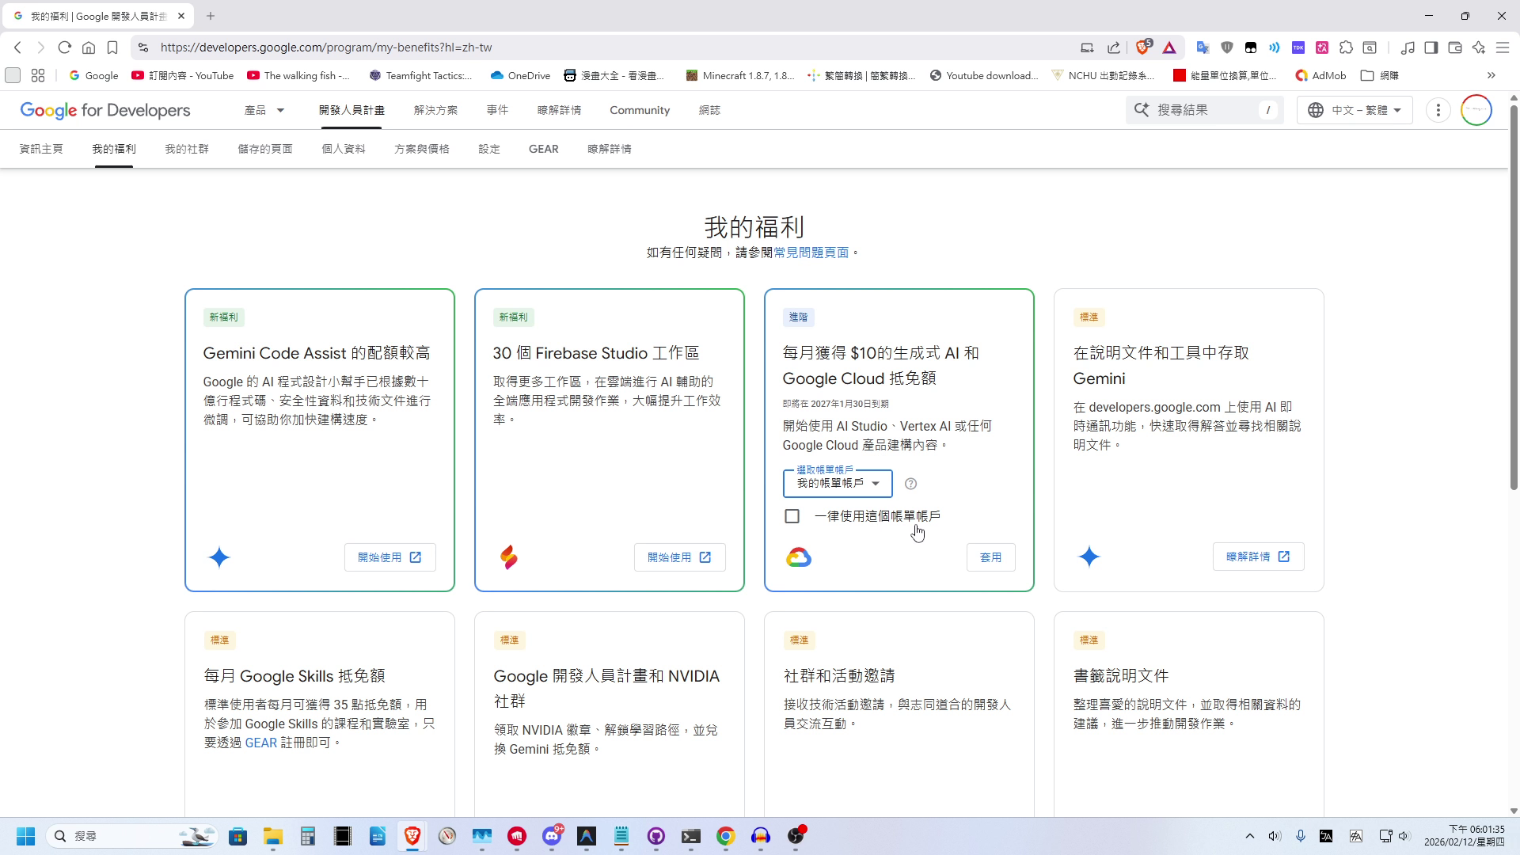This screenshot has height=855, width=1520.
Task: Switch to the 個人資料 tab
Action: pyautogui.click(x=344, y=149)
